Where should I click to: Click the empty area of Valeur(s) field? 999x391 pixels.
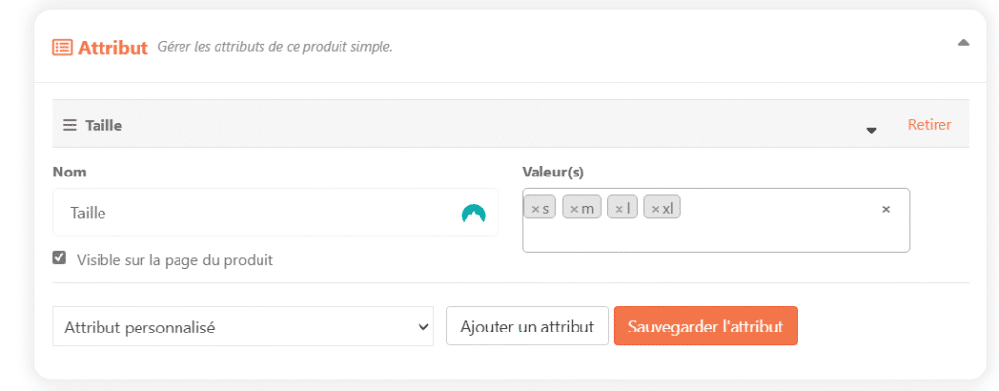pyautogui.click(x=716, y=236)
